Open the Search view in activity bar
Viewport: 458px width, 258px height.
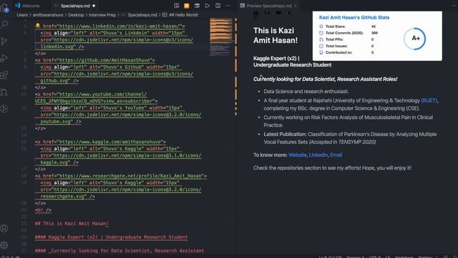pos(4,24)
